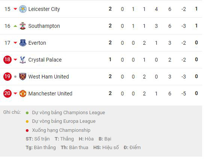Open the Everton team link

pyautogui.click(x=37, y=43)
